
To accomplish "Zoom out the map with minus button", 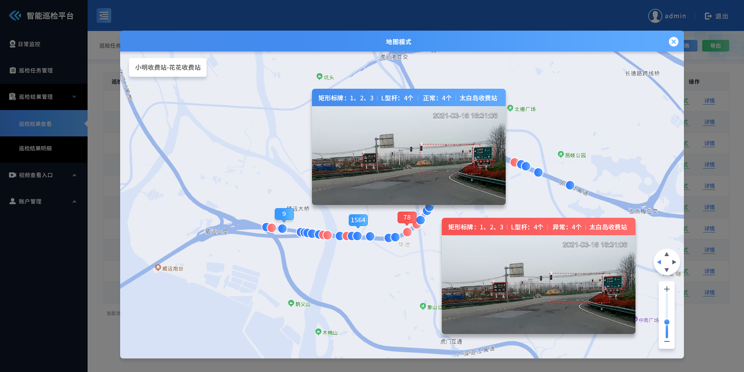I will (x=667, y=341).
